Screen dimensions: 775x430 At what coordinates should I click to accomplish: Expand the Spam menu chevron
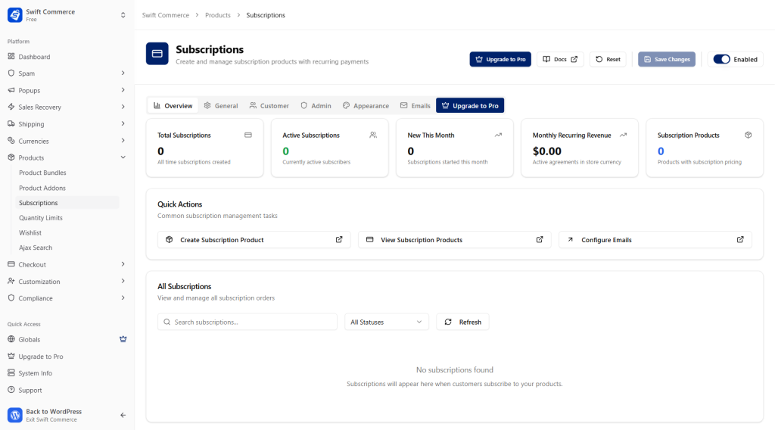(x=123, y=73)
